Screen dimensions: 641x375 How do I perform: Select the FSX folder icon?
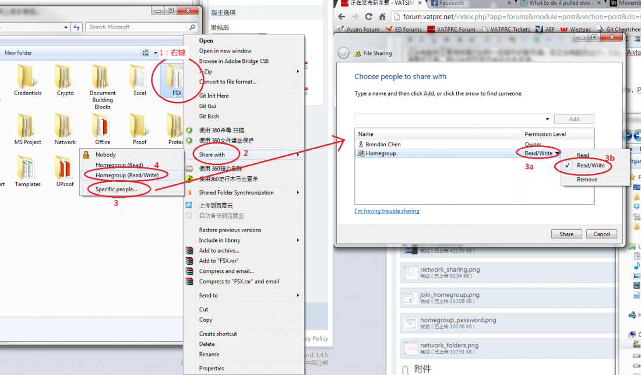pyautogui.click(x=175, y=77)
